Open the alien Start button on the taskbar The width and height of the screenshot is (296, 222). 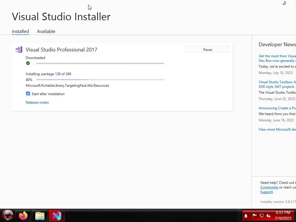point(8,215)
